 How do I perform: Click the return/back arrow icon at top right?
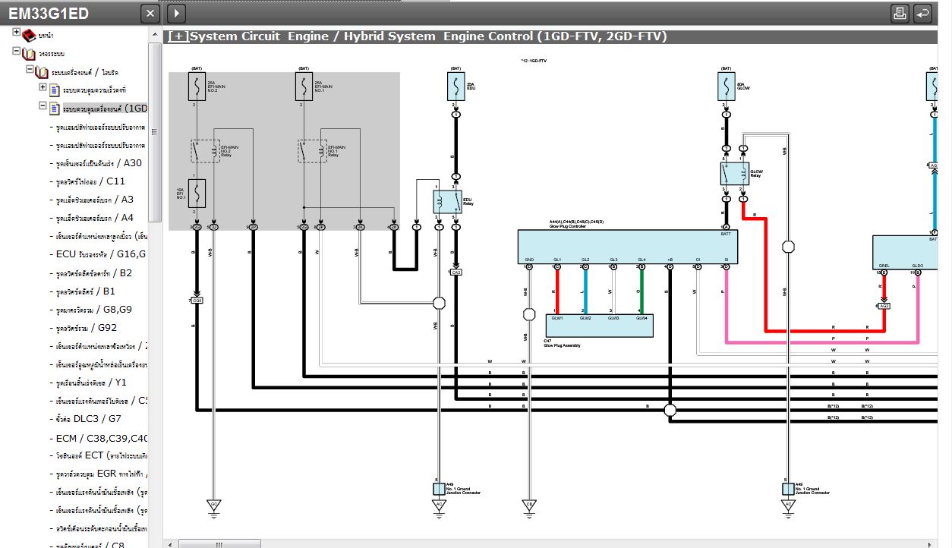pyautogui.click(x=922, y=13)
